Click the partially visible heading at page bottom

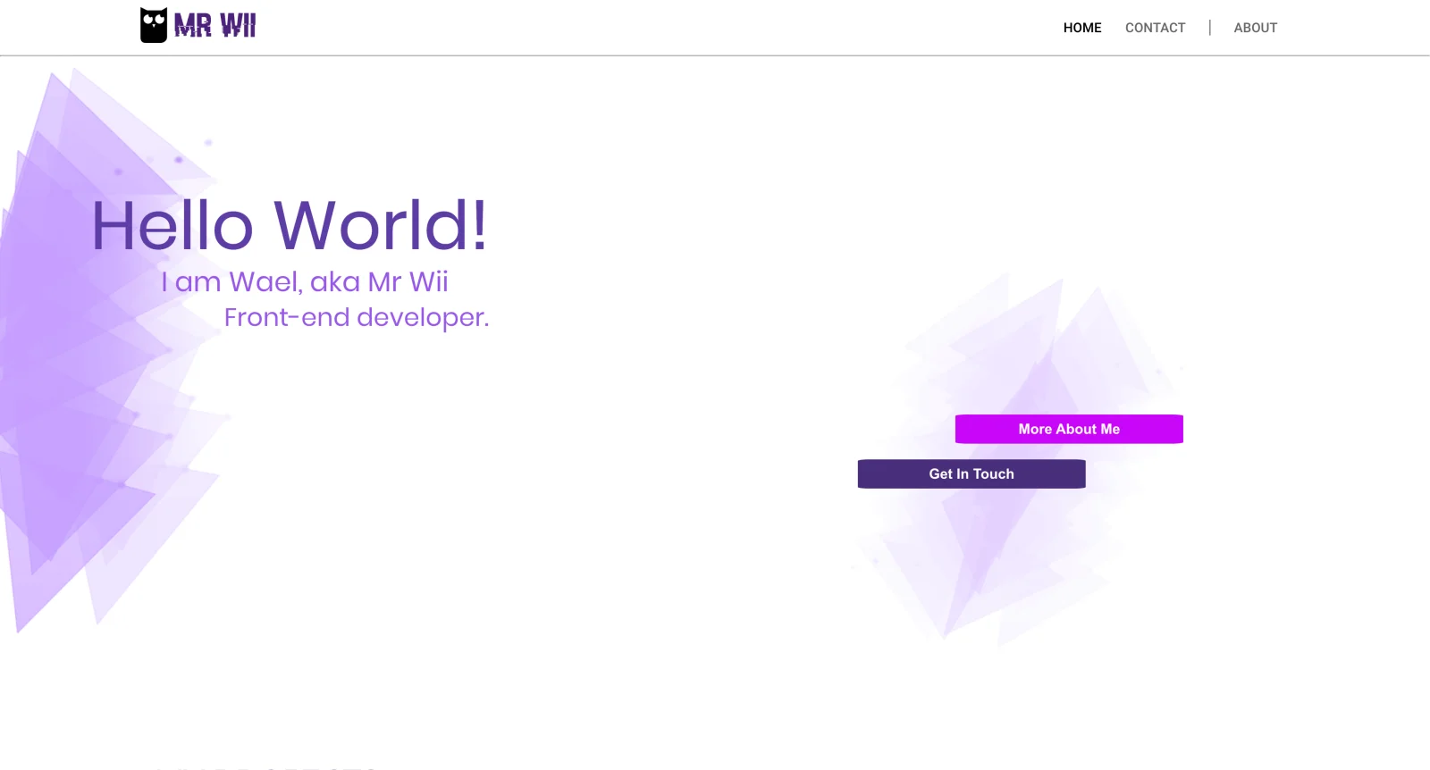(268, 766)
